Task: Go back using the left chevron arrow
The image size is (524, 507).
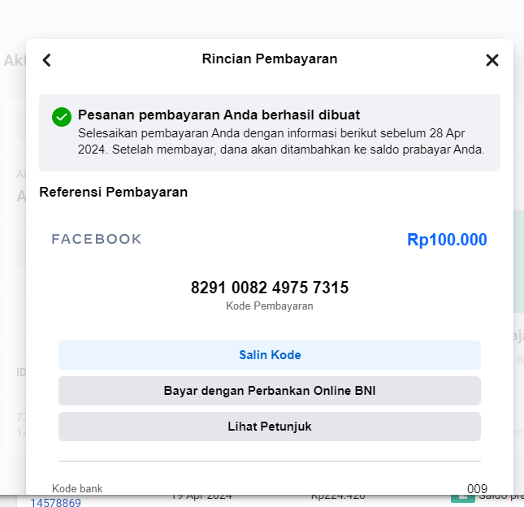Action: click(x=47, y=60)
